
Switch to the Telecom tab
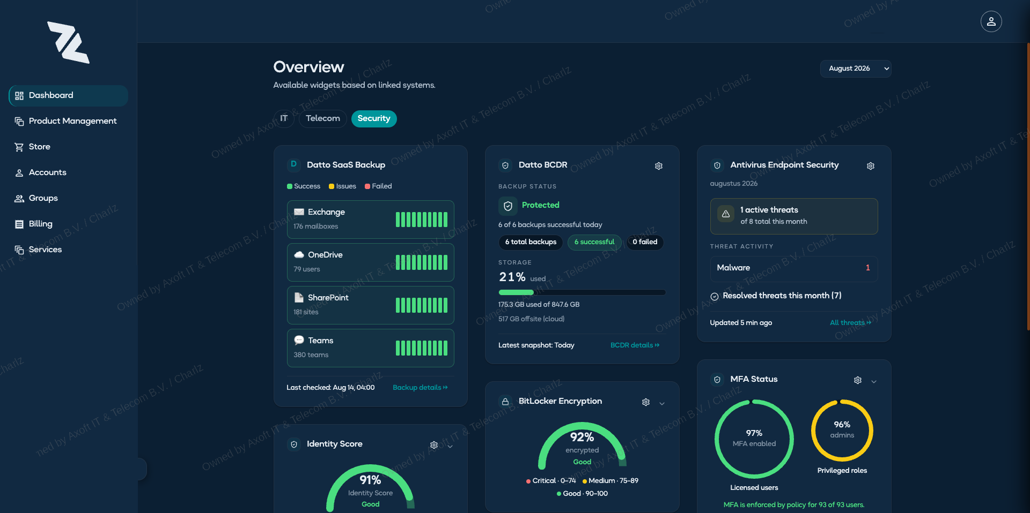(323, 118)
